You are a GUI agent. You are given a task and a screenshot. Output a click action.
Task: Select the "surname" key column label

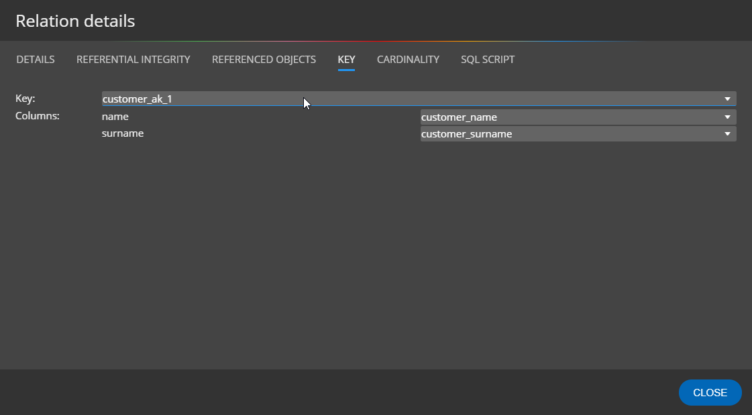pyautogui.click(x=123, y=133)
